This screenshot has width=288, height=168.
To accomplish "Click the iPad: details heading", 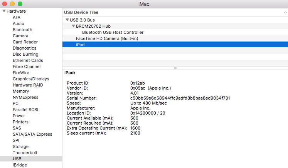I will pyautogui.click(x=70, y=73).
